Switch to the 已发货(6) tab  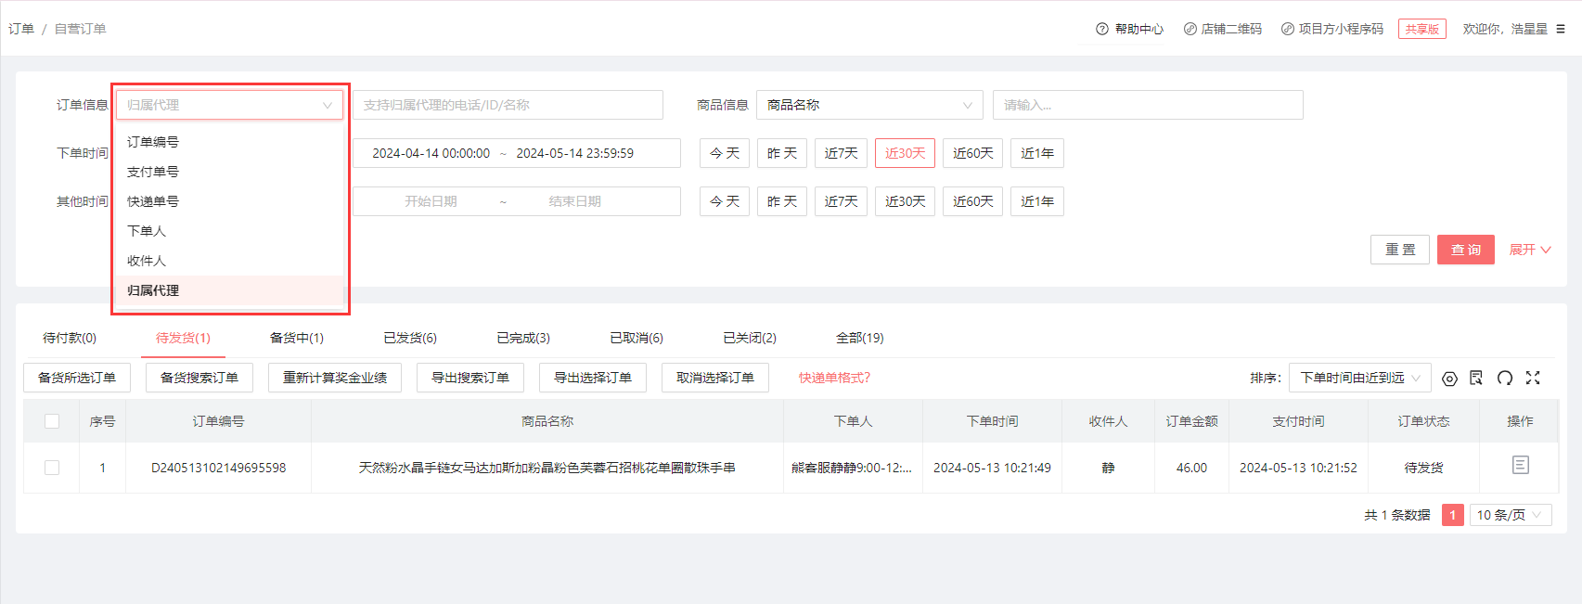[x=410, y=338]
